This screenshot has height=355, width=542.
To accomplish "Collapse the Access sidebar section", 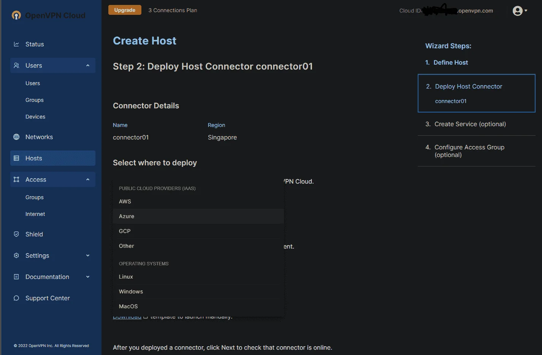I will (x=88, y=179).
